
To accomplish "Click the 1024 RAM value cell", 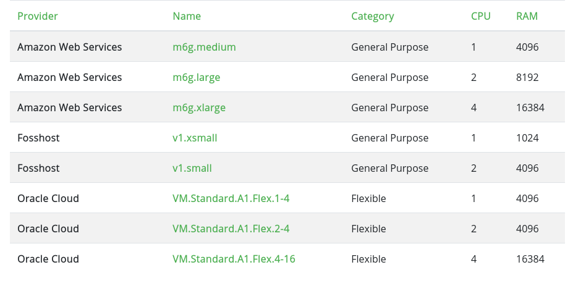I will tap(527, 138).
